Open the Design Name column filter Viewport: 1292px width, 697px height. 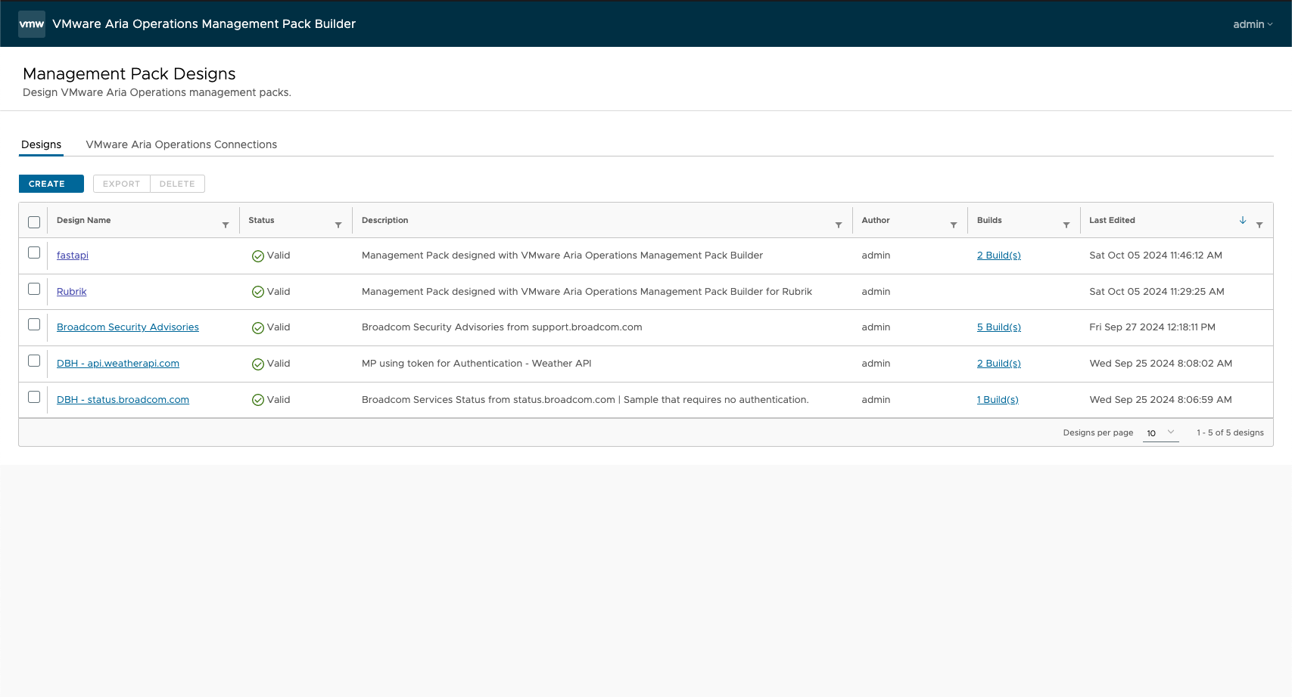tap(226, 225)
